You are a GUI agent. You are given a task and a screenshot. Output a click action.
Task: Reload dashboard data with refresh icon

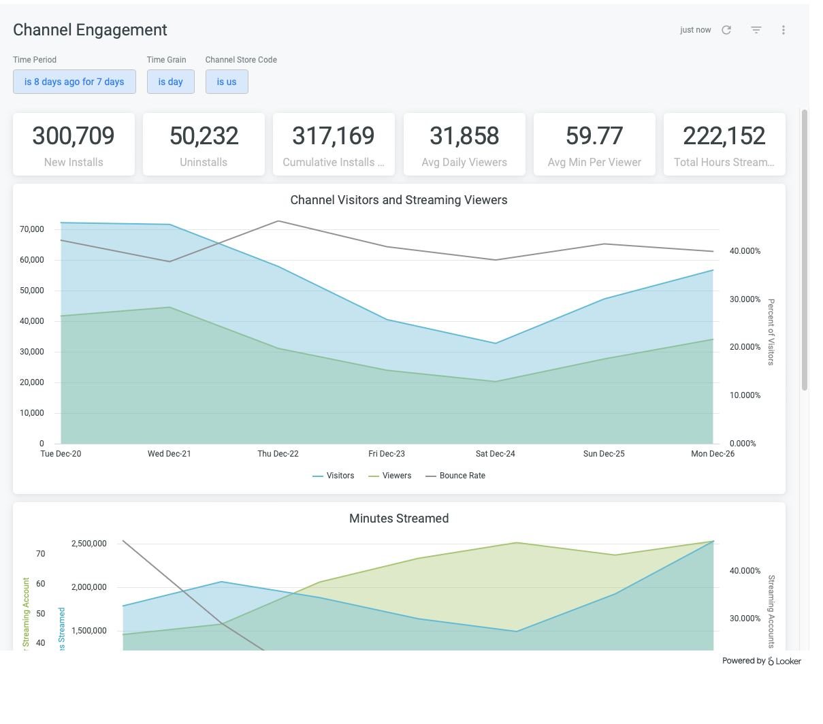tap(726, 30)
